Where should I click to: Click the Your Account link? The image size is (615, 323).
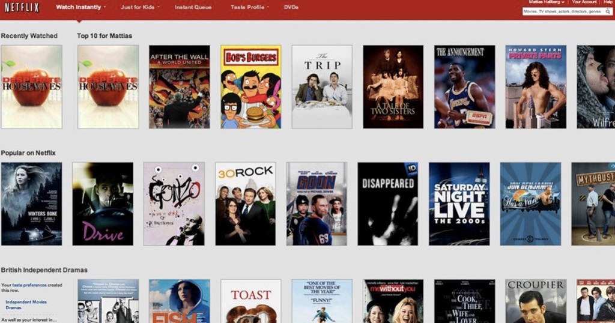(x=584, y=2)
